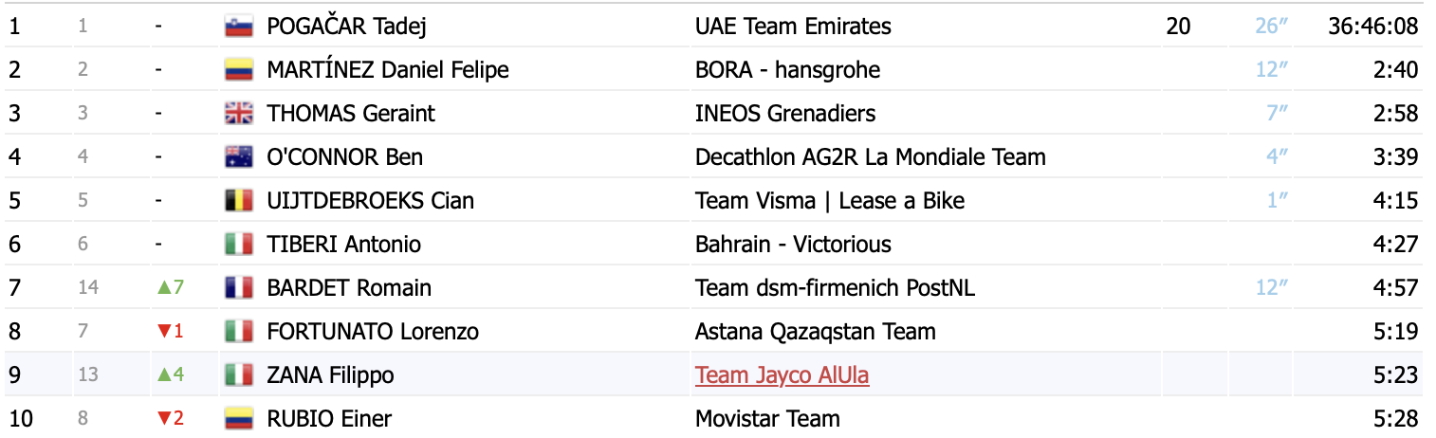Open Team Visma | Lease a Bike page
Screen dimensions: 1436x438
829,201
